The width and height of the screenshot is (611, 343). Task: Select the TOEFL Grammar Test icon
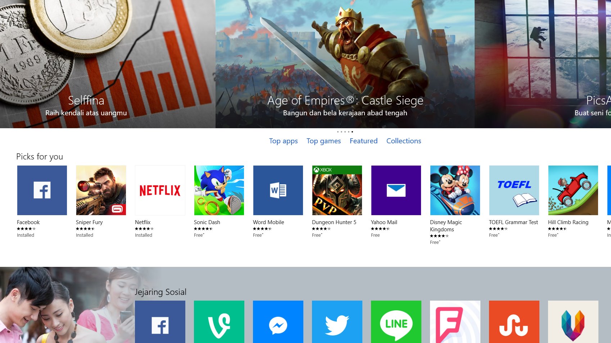514,190
